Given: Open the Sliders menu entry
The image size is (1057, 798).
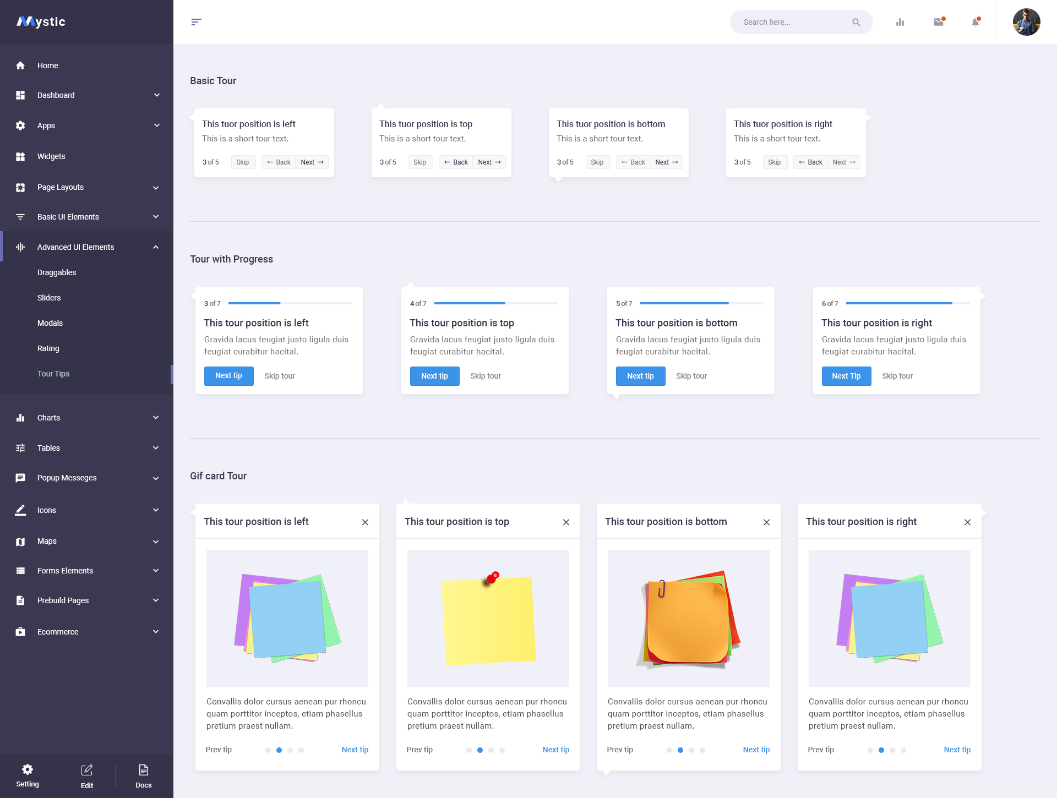Looking at the screenshot, I should point(49,298).
